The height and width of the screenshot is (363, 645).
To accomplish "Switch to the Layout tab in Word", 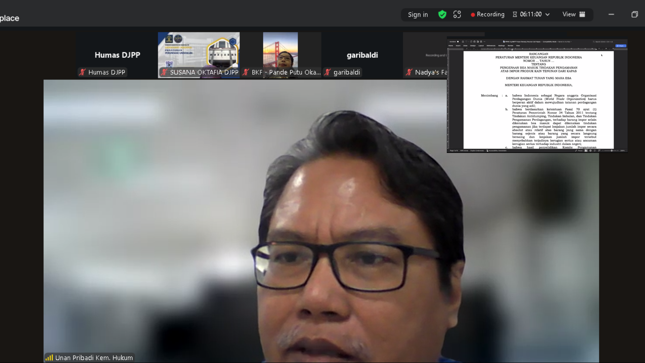I will coord(481,46).
